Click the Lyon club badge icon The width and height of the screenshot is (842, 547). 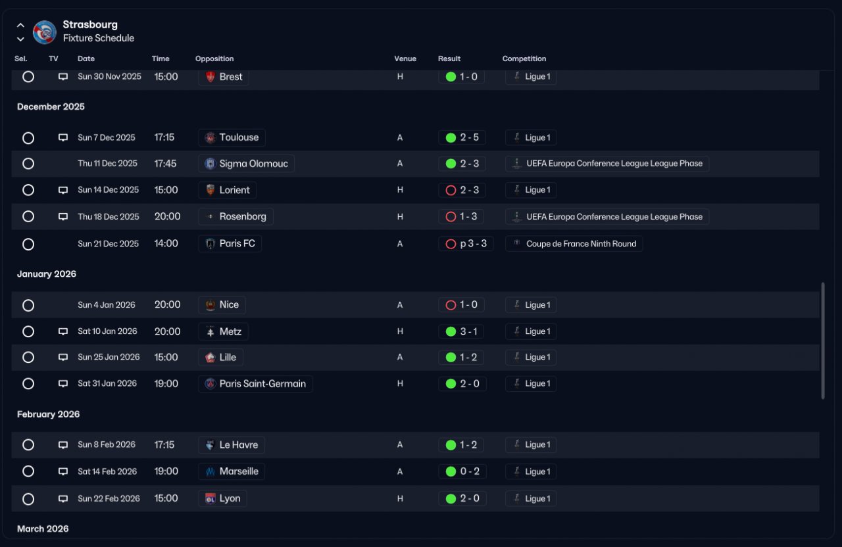point(210,498)
